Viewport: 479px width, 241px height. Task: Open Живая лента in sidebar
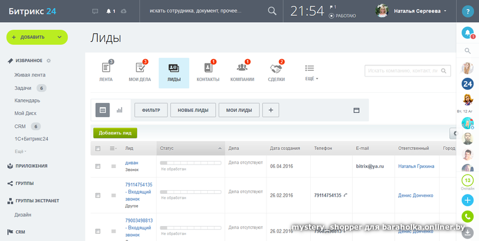(x=30, y=75)
